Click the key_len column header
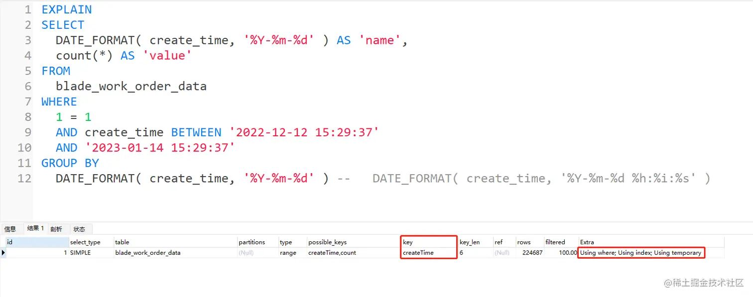The height and width of the screenshot is (297, 753). coord(475,242)
